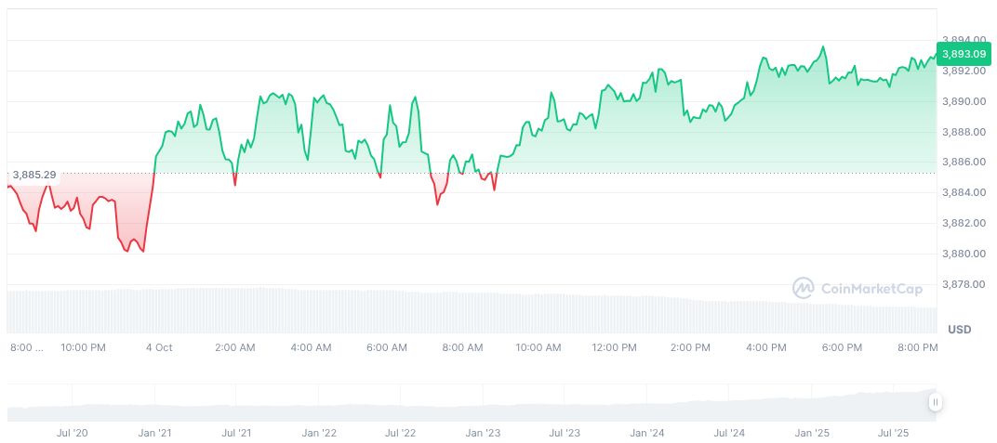Image resolution: width=997 pixels, height=443 pixels.
Task: Click the 6:00 AM time axis label
Action: coord(387,347)
